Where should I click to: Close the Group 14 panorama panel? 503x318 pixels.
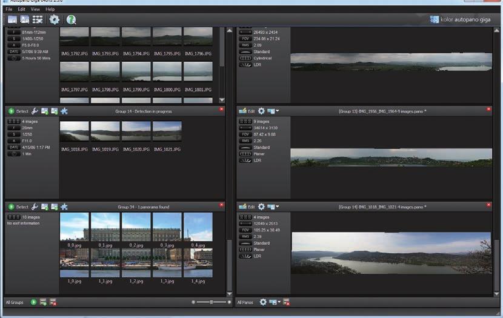coord(488,205)
